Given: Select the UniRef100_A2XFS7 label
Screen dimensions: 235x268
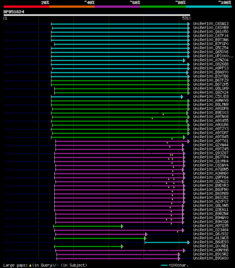Looking at the screenshot, I should [211, 202].
